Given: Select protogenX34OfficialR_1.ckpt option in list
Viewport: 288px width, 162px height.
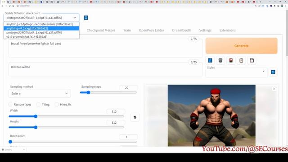Looking at the screenshot, I should click(41, 32).
